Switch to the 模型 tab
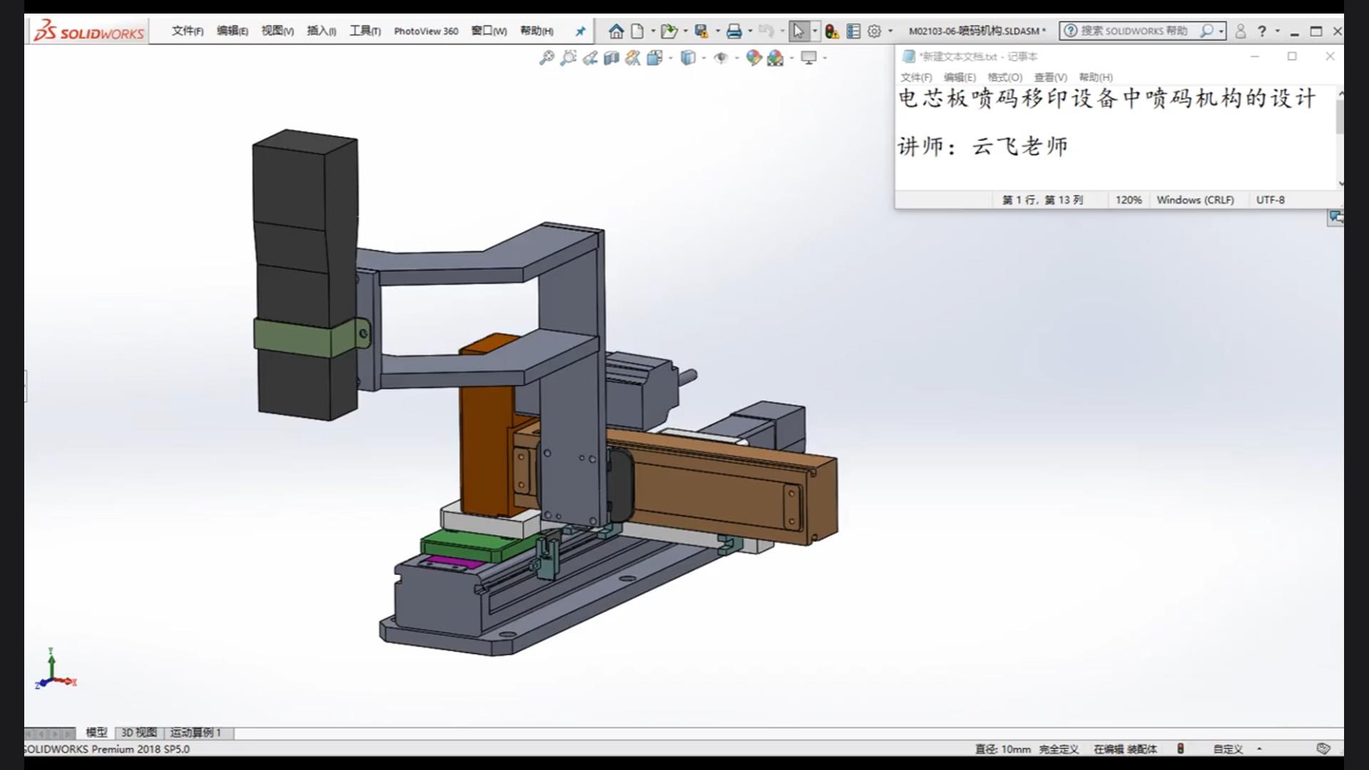Viewport: 1369px width, 770px height. click(x=96, y=732)
